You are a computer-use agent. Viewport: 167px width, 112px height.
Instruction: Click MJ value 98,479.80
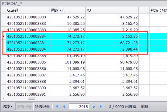pos(112,62)
